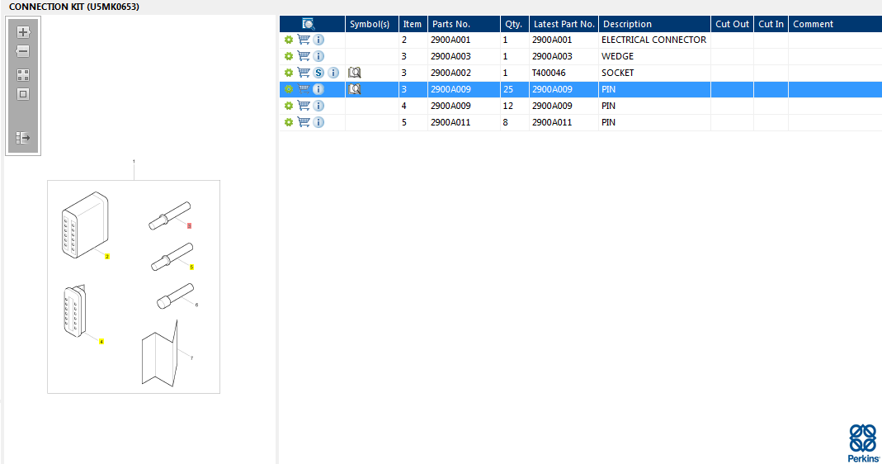Screen dimensions: 882x464
Task: Select callout 6 on the diagram
Action: pos(196,305)
